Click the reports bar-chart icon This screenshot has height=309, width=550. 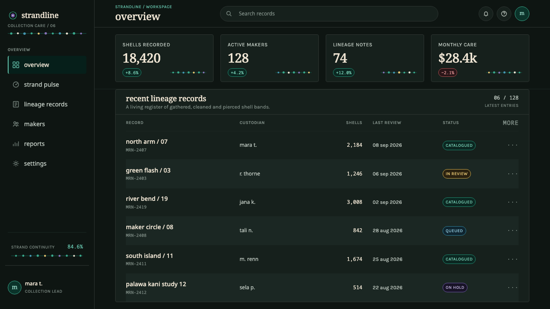(x=16, y=144)
